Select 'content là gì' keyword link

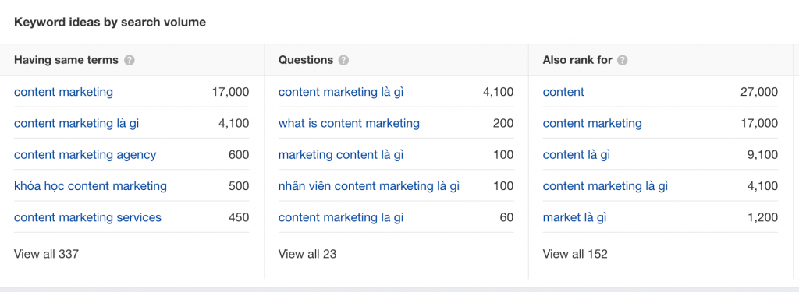(577, 155)
